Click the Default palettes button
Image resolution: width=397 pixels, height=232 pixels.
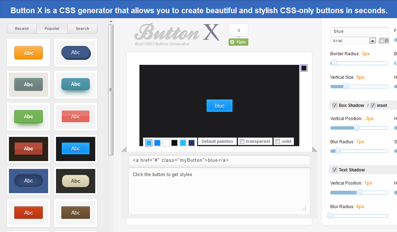[217, 141]
